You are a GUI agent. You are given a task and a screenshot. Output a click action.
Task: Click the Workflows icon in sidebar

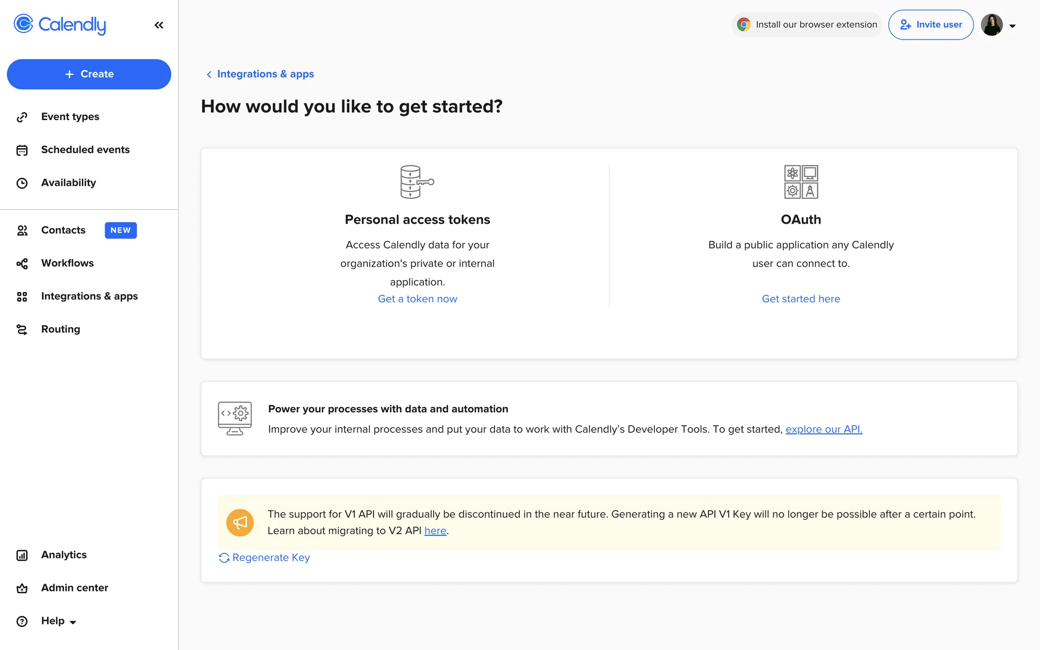(x=22, y=264)
